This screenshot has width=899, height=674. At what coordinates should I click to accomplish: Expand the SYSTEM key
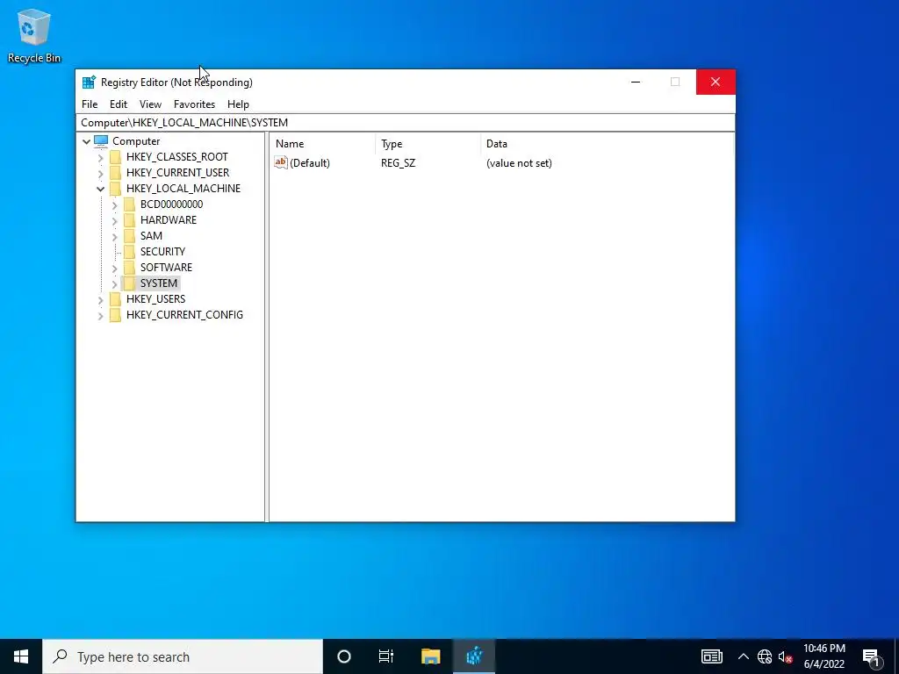[x=115, y=283]
